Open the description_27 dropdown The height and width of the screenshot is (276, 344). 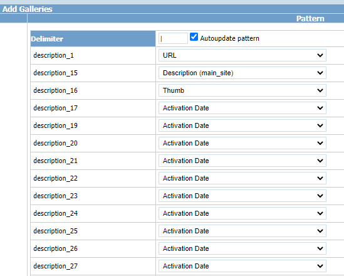point(242,266)
